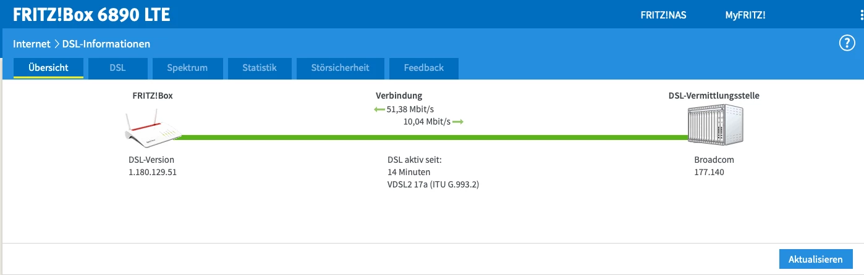Image resolution: width=864 pixels, height=275 pixels.
Task: Click the 10,04 Mbit/s upstream value
Action: coord(427,122)
